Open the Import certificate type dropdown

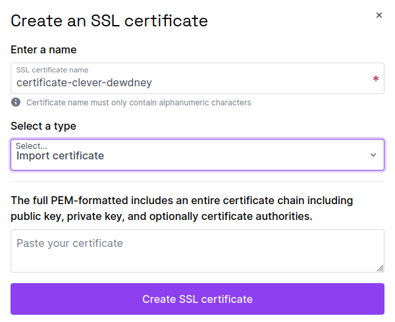coord(197,155)
